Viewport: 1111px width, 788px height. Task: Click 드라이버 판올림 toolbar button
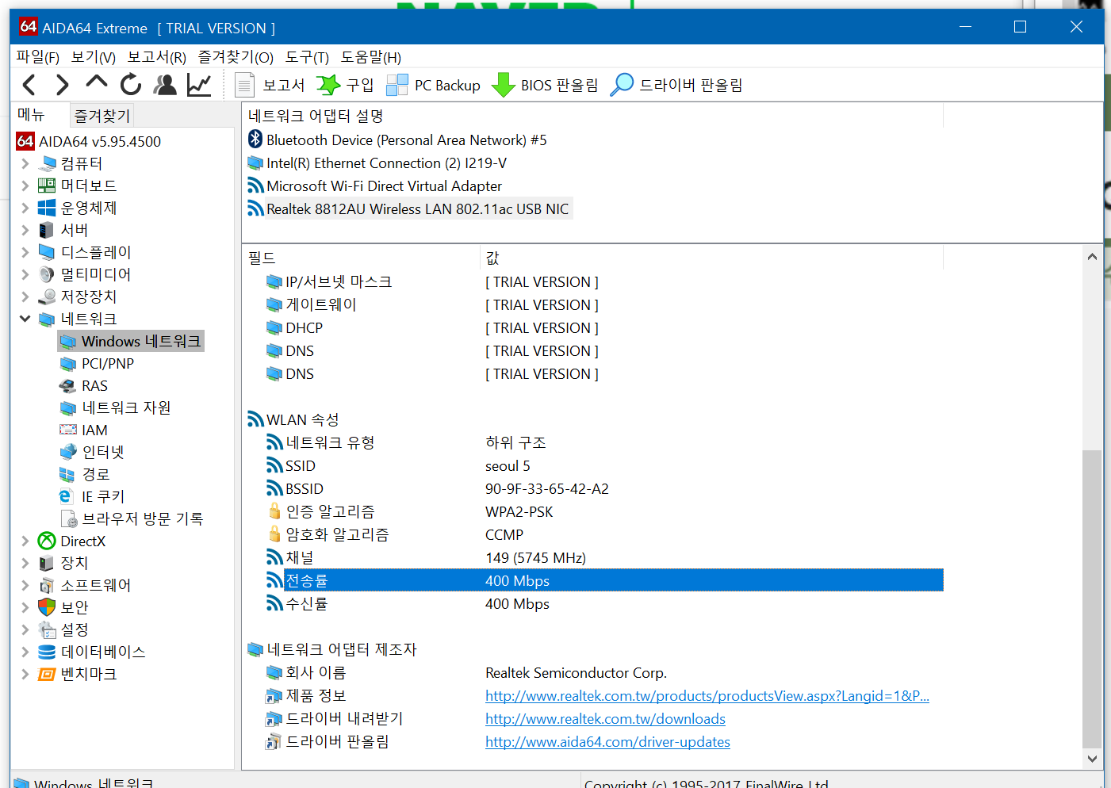(676, 85)
